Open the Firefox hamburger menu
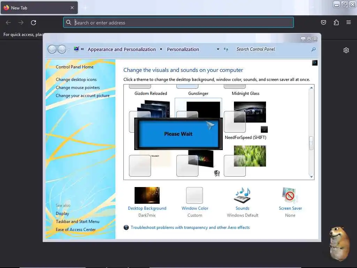The image size is (357, 268). pyautogui.click(x=349, y=22)
